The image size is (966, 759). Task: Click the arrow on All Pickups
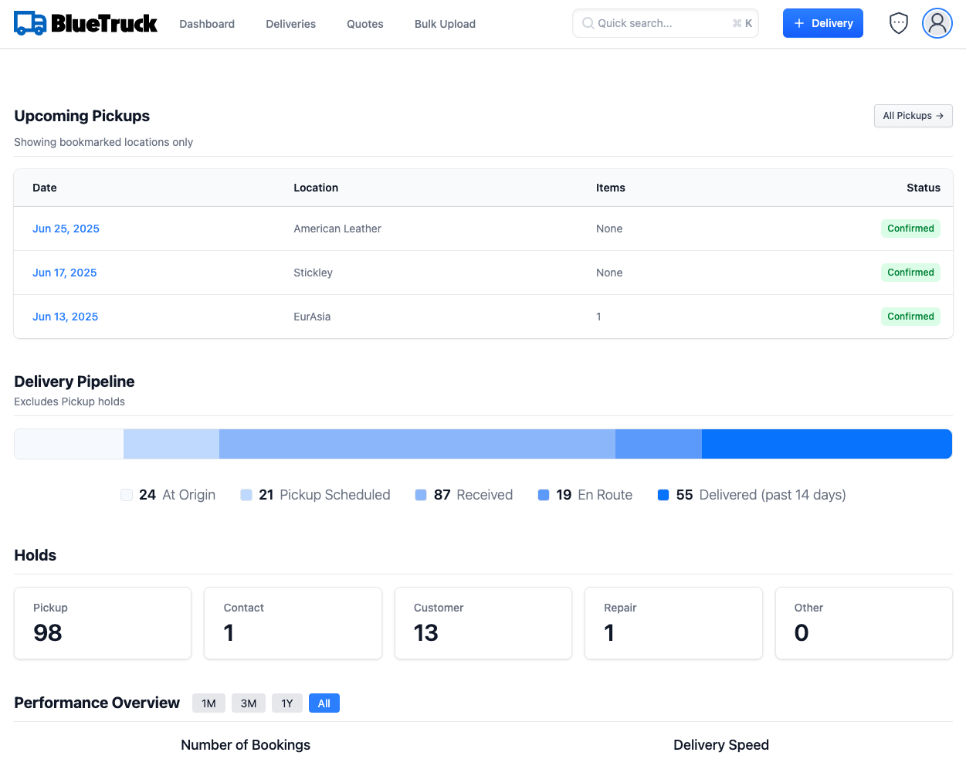point(940,116)
